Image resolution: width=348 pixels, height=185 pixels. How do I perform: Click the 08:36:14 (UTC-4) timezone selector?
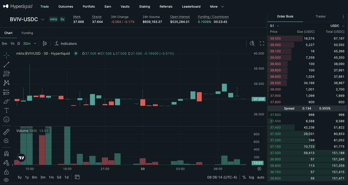coord(222,177)
